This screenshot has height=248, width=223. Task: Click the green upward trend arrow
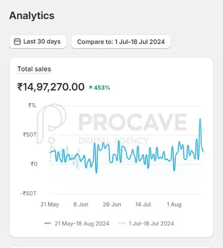[90, 87]
